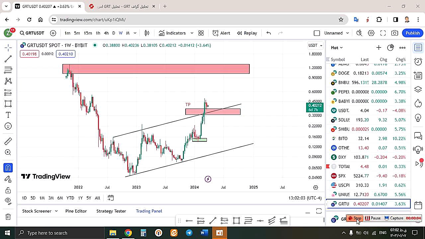Screen dimensions: 425x239
Task: Open the Indicators dialog
Action: coord(172,33)
